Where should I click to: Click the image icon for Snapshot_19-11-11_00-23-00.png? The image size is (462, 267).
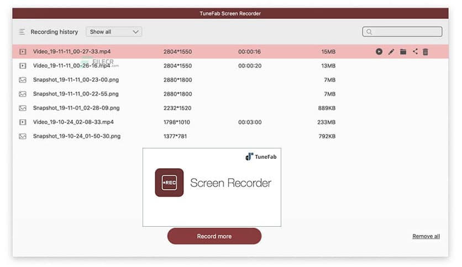click(x=23, y=80)
